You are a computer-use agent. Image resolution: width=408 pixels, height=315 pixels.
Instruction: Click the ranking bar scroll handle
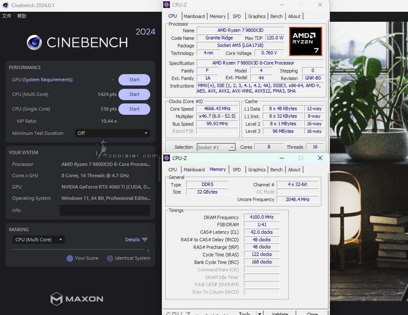[x=148, y=250]
